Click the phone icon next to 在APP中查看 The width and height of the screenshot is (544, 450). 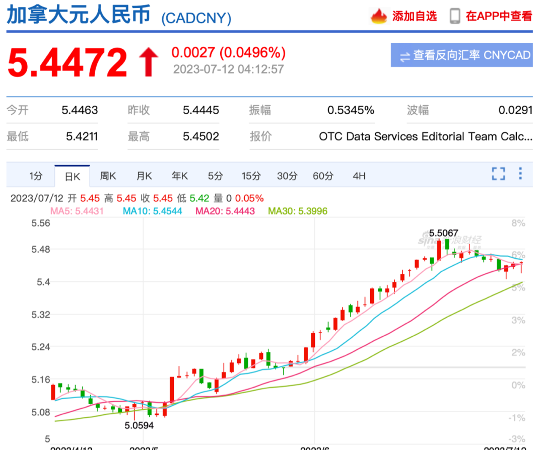pyautogui.click(x=455, y=15)
